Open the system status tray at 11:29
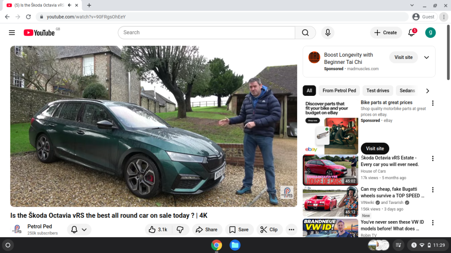 428,245
